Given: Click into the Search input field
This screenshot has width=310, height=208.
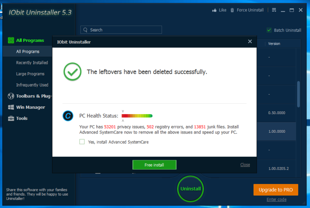Looking at the screenshot, I should 121,30.
